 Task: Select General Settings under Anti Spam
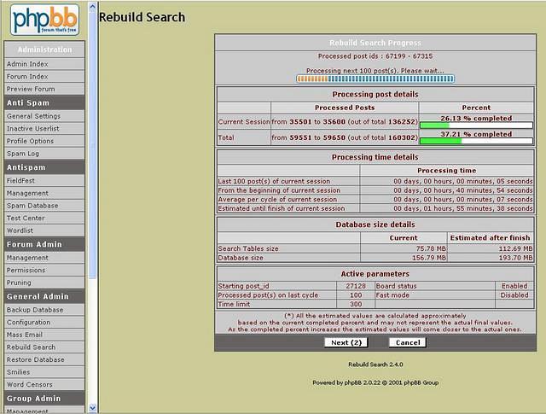pyautogui.click(x=33, y=115)
